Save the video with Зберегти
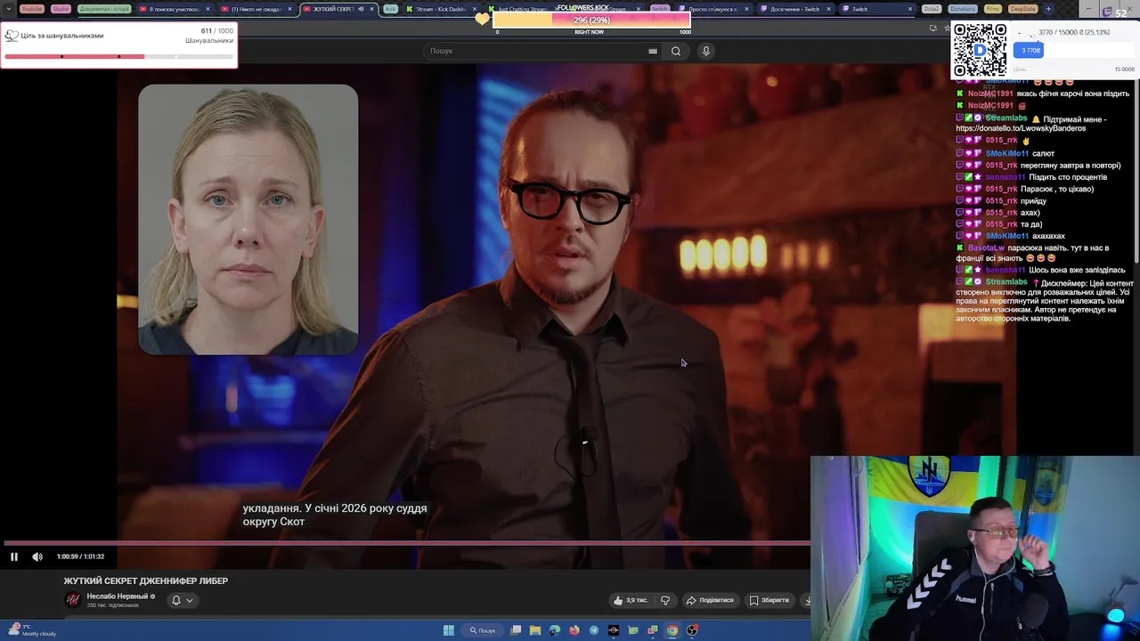This screenshot has height=641, width=1140. pyautogui.click(x=769, y=600)
